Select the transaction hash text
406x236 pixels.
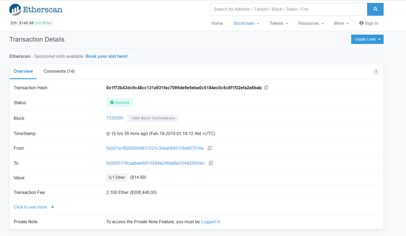pyautogui.click(x=184, y=88)
